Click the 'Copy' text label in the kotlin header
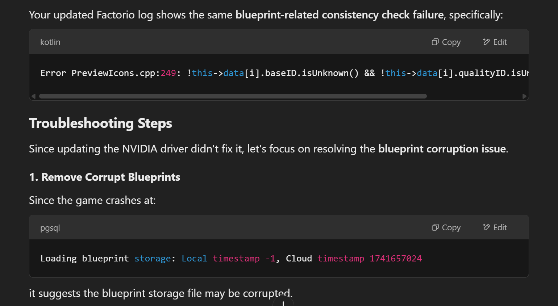 click(451, 42)
